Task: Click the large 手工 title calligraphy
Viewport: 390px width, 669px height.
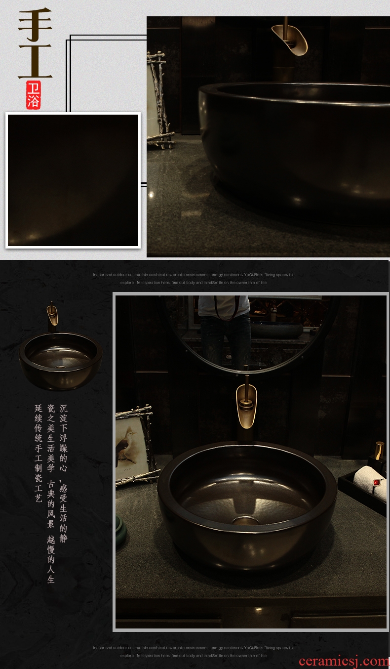Action: 35,43
